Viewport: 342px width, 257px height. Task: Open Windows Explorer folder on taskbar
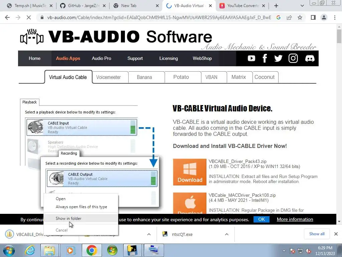point(49,250)
